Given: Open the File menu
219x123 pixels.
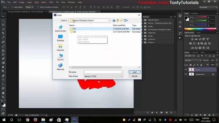Looking at the screenshot, I should 9,2.
